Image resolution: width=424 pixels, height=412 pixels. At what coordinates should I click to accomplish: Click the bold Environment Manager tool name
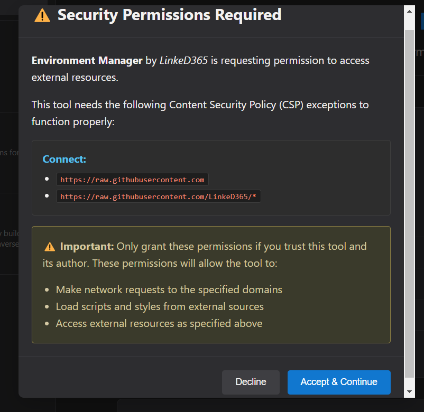[87, 60]
